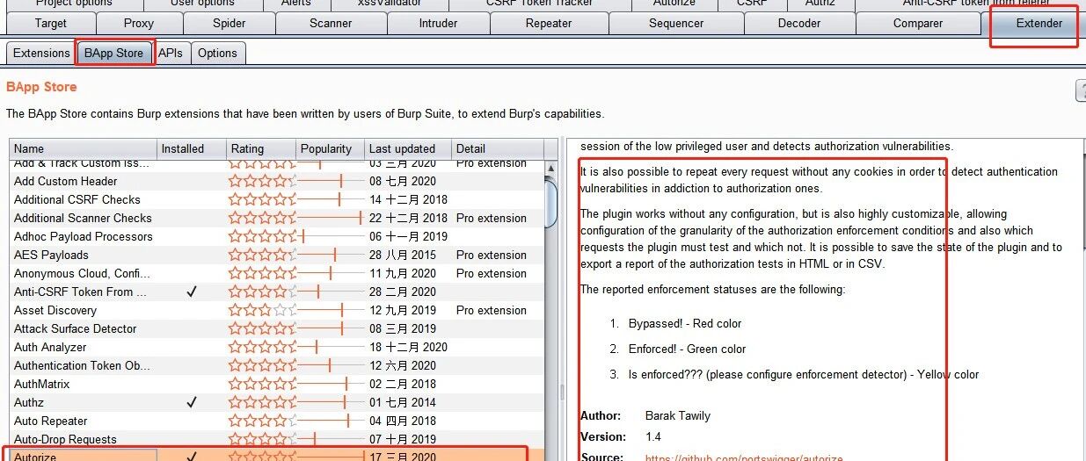Click the Pro extension cell of Asset Discovery
The height and width of the screenshot is (461, 1086).
pyautogui.click(x=492, y=310)
